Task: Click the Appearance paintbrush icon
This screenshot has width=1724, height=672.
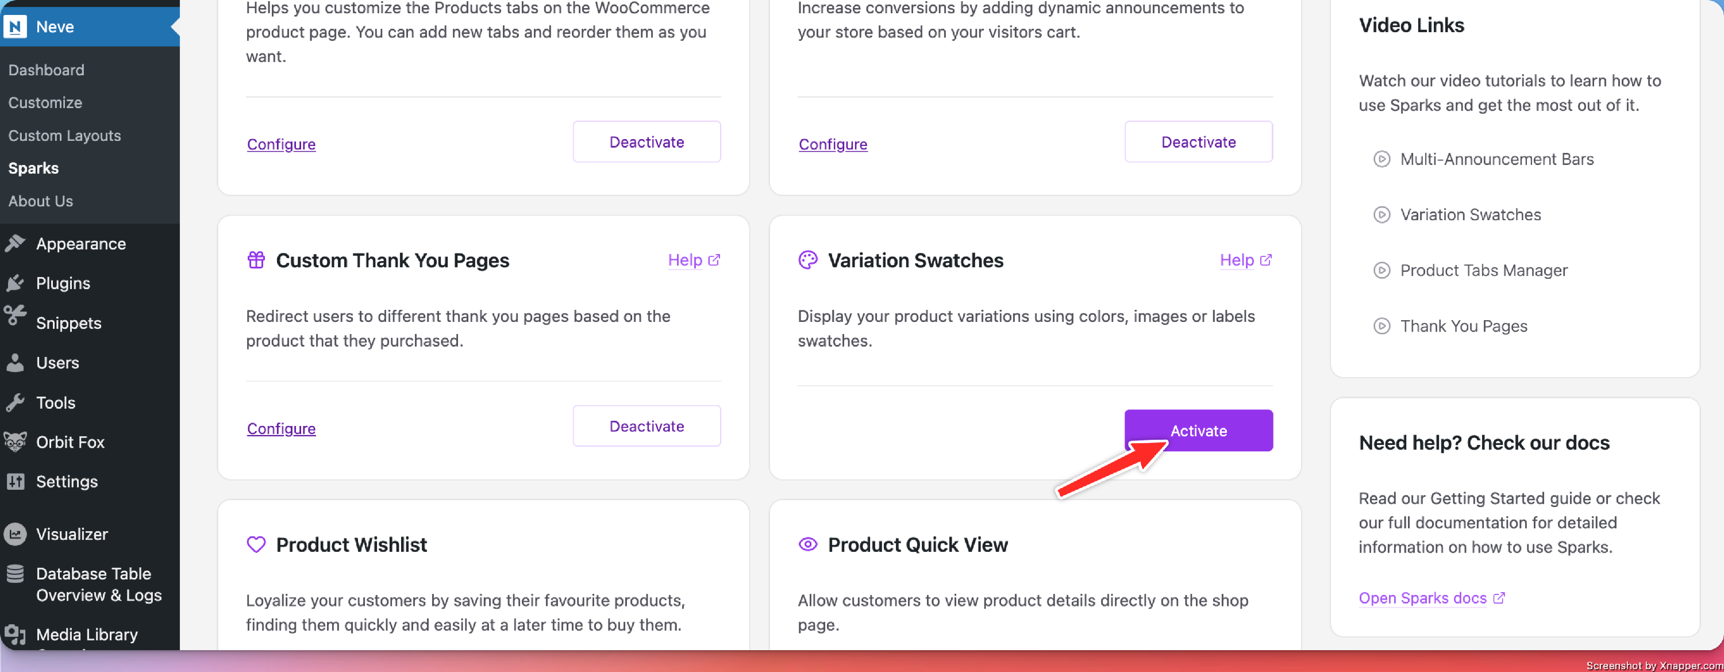Action: (x=15, y=244)
